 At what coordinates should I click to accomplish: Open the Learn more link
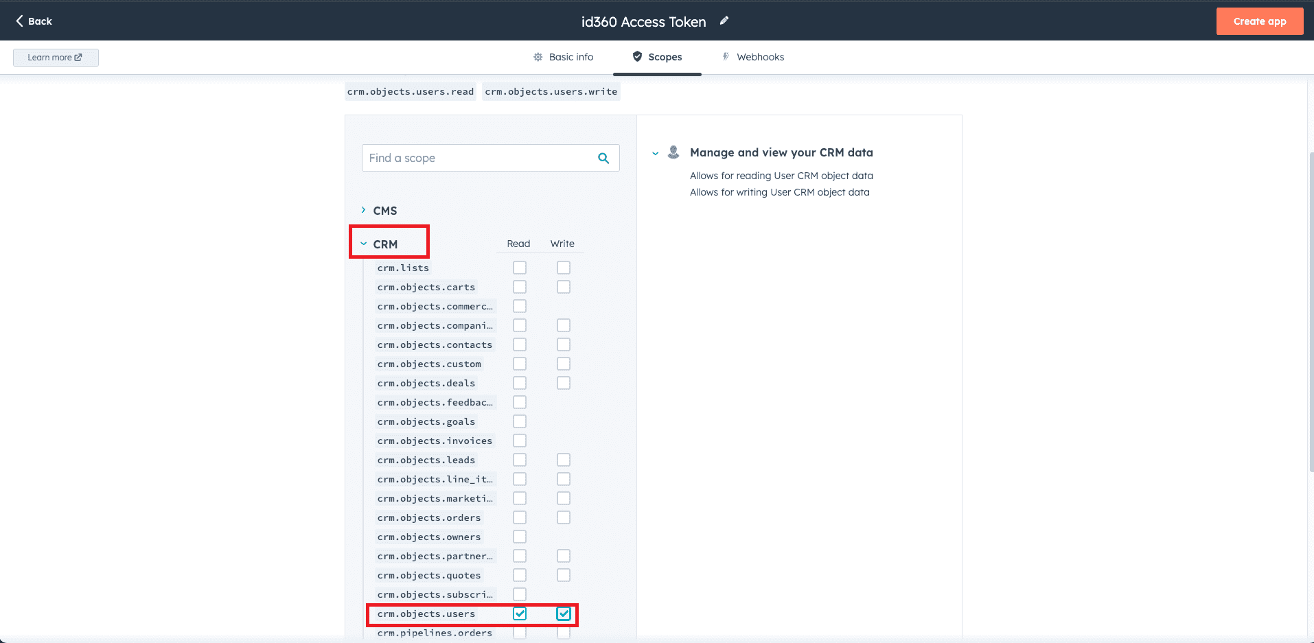coord(56,58)
